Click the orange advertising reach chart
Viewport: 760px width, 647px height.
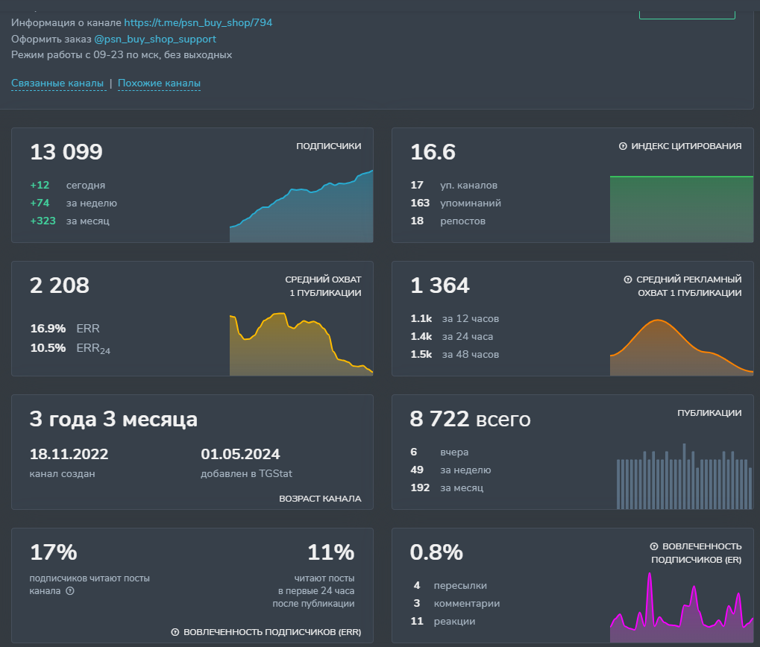[x=681, y=347]
